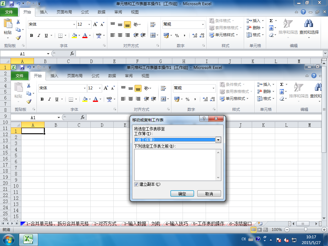
Task: Switch to 数据 tab in inner window
Action: tap(112, 76)
